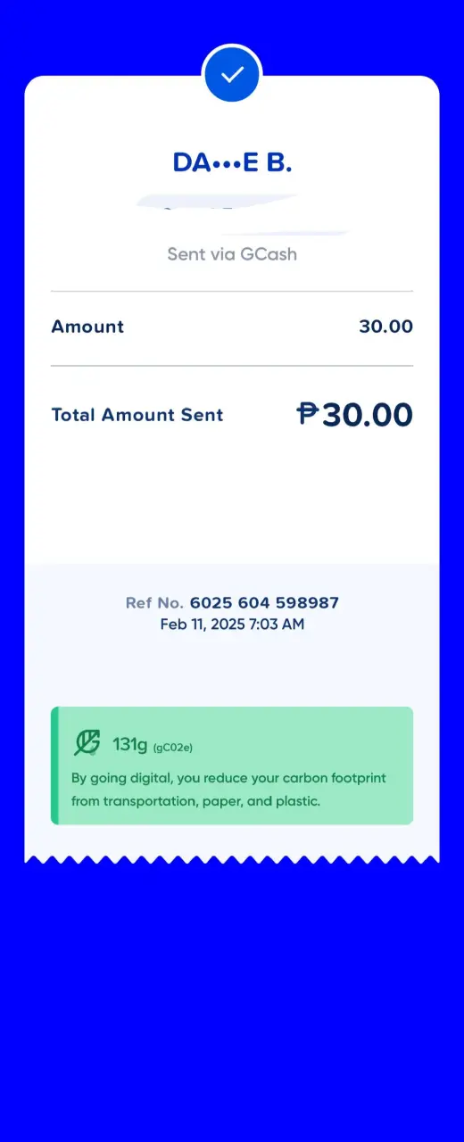Viewport: 464px width, 1142px height.
Task: Click the ₱30.00 total figure
Action: pyautogui.click(x=355, y=415)
